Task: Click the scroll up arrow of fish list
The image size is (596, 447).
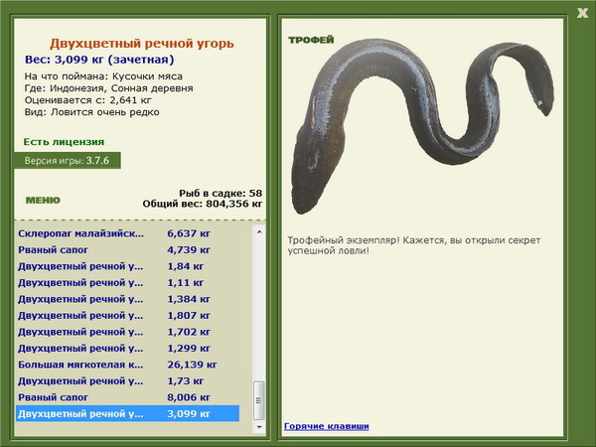Action: tap(259, 231)
